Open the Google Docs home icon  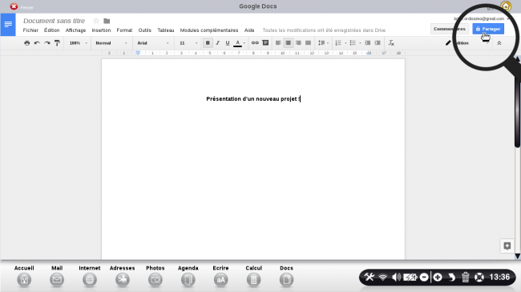(x=8, y=25)
